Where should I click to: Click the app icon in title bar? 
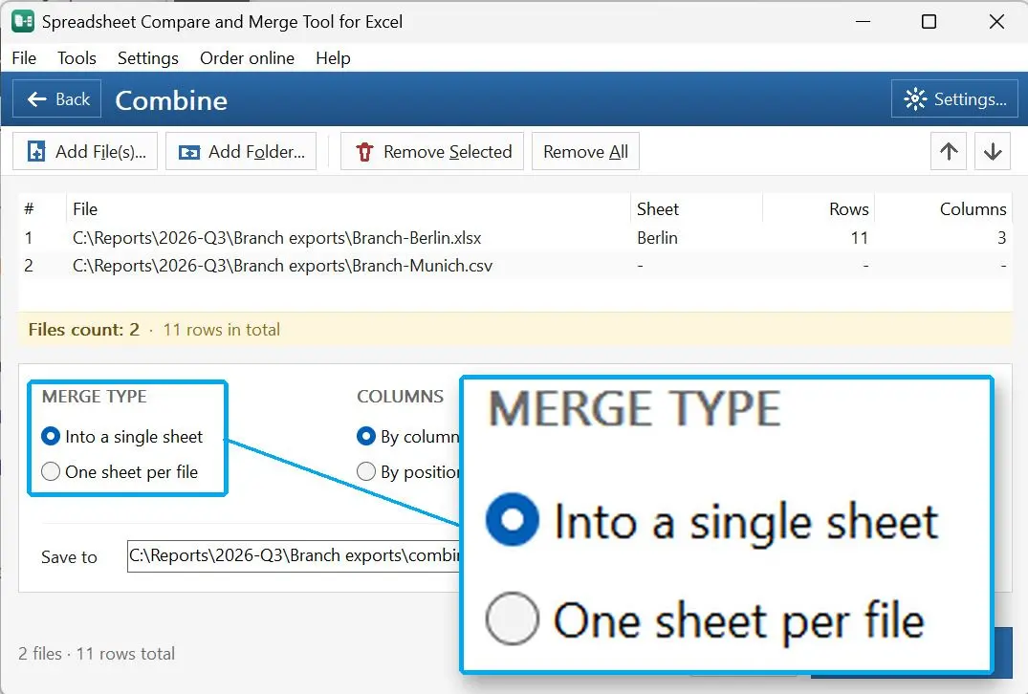(x=23, y=22)
